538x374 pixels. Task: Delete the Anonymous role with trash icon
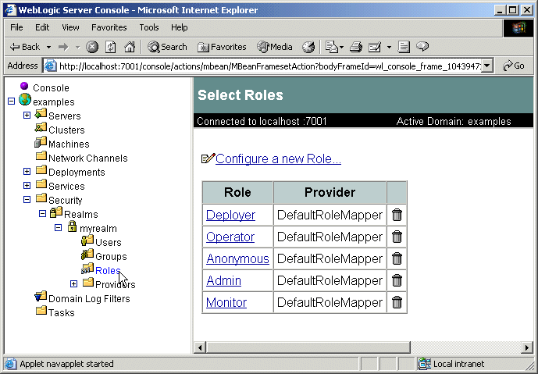(x=397, y=258)
